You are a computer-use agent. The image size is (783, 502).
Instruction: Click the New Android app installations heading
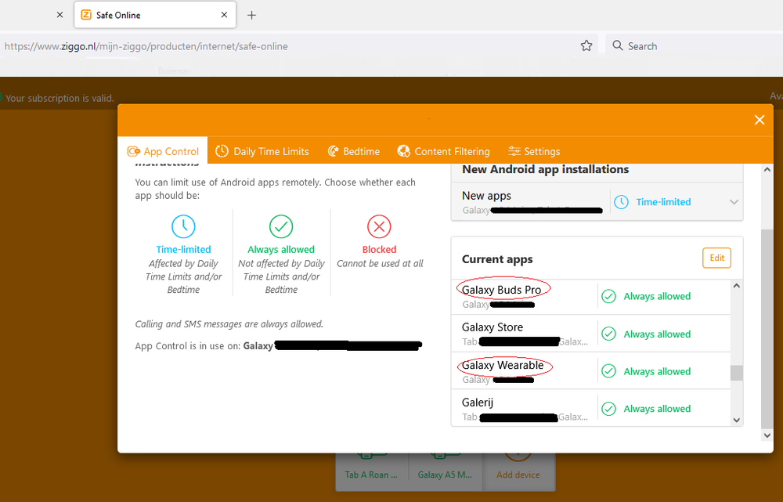pyautogui.click(x=545, y=169)
